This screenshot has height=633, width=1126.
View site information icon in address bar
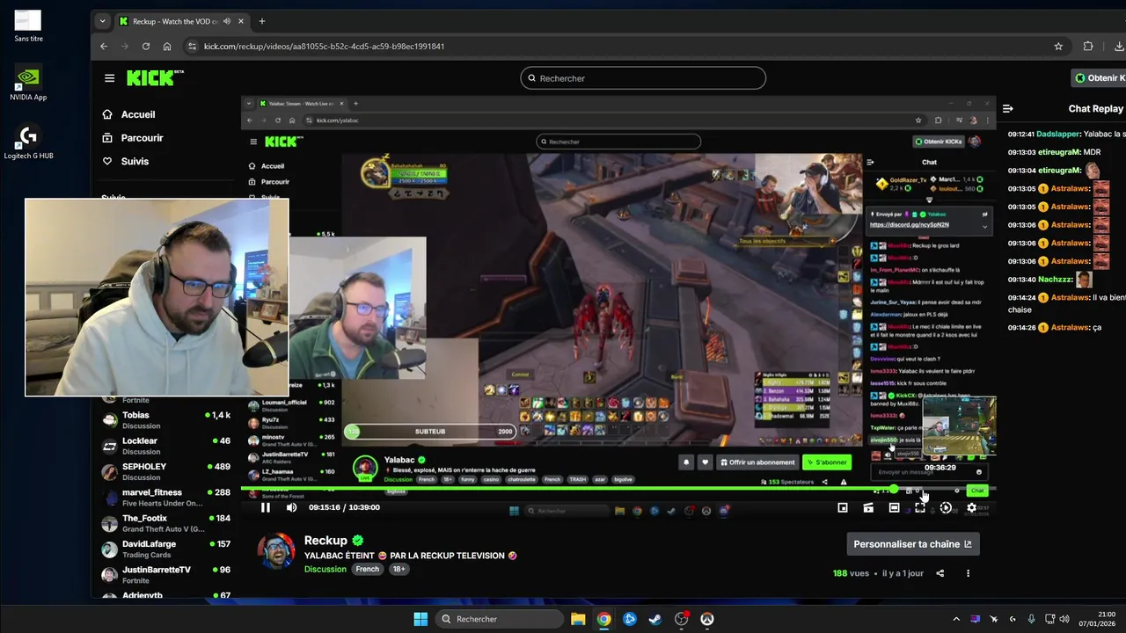(192, 47)
